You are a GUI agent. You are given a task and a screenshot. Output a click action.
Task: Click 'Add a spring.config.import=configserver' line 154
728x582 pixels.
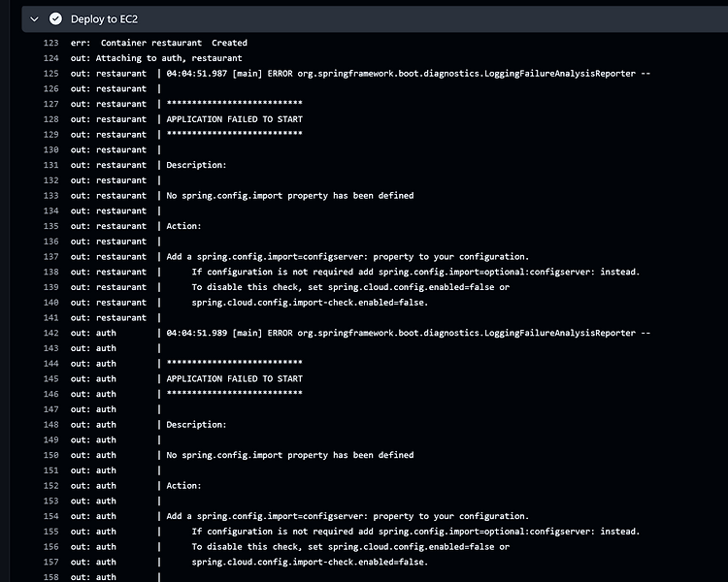point(347,516)
